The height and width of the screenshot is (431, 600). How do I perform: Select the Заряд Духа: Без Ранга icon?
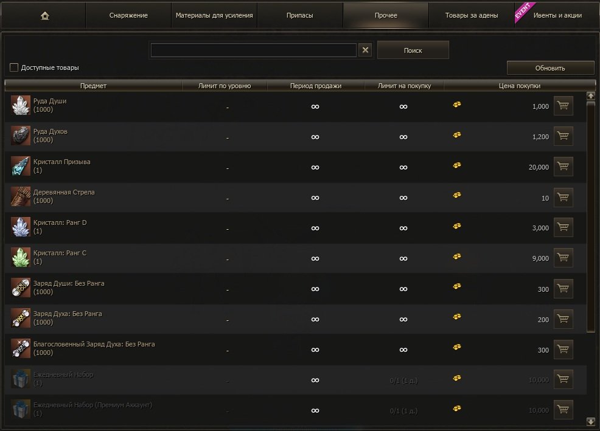pyautogui.click(x=21, y=318)
